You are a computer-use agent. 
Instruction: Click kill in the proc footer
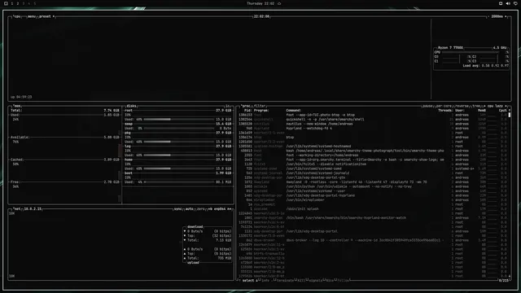tap(301, 280)
